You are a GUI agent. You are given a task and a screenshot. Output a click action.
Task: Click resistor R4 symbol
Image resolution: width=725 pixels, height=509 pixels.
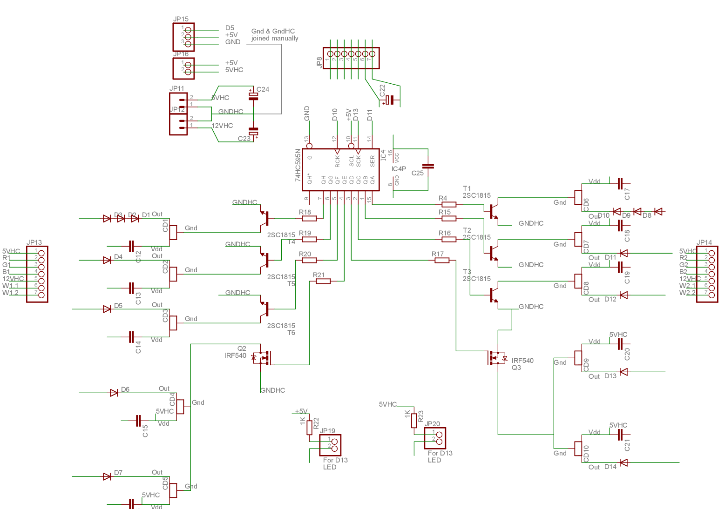[449, 204]
